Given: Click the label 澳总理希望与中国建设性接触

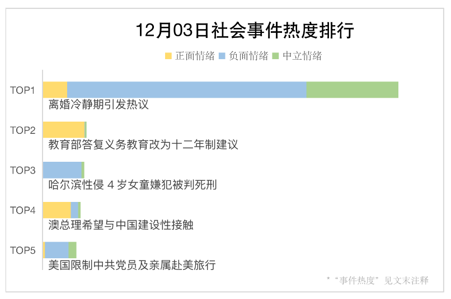Looking at the screenshot, I should click(121, 225).
